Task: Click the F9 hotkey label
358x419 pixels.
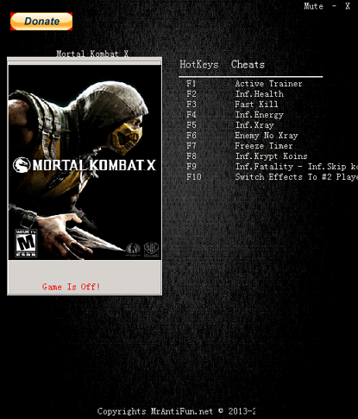Action: point(192,167)
